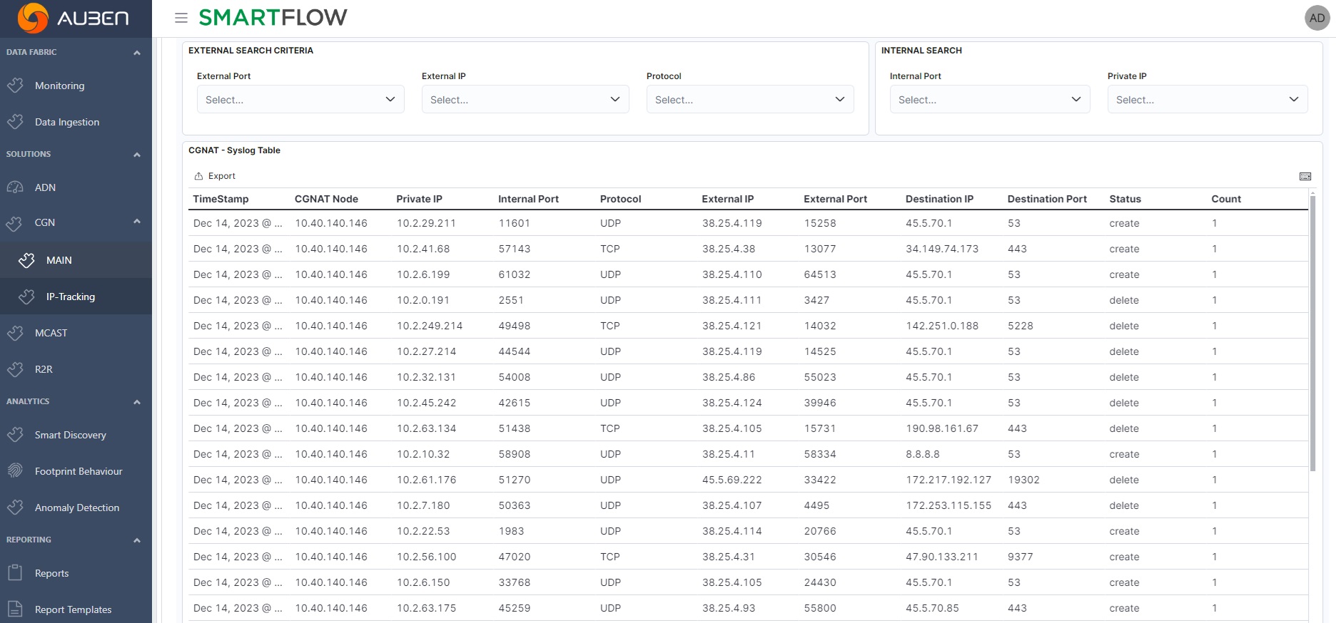Open the External Port dropdown
The width and height of the screenshot is (1336, 623).
tap(300, 100)
